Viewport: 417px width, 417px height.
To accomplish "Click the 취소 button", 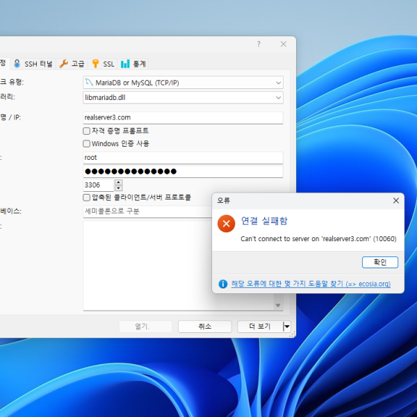I will pos(205,327).
